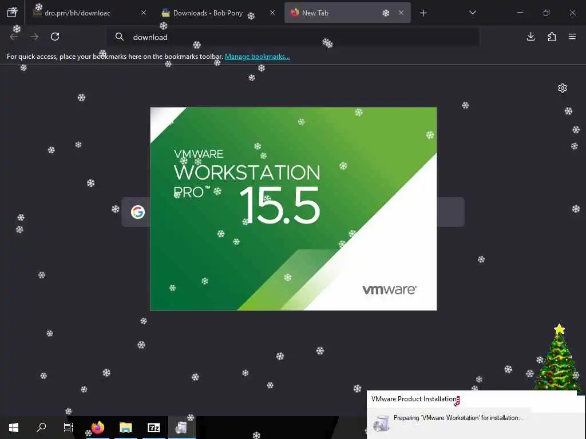Open 7-Zip from taskbar

153,428
